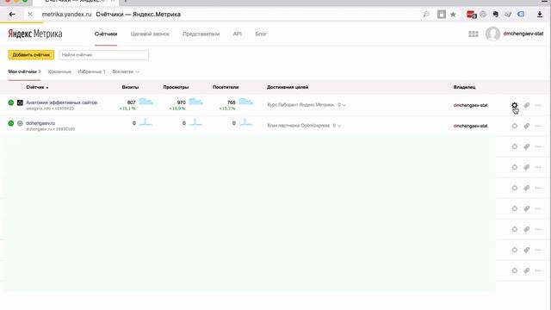Select Мои счётчики filter tab
Screen dimensions: 551x310
25,71
